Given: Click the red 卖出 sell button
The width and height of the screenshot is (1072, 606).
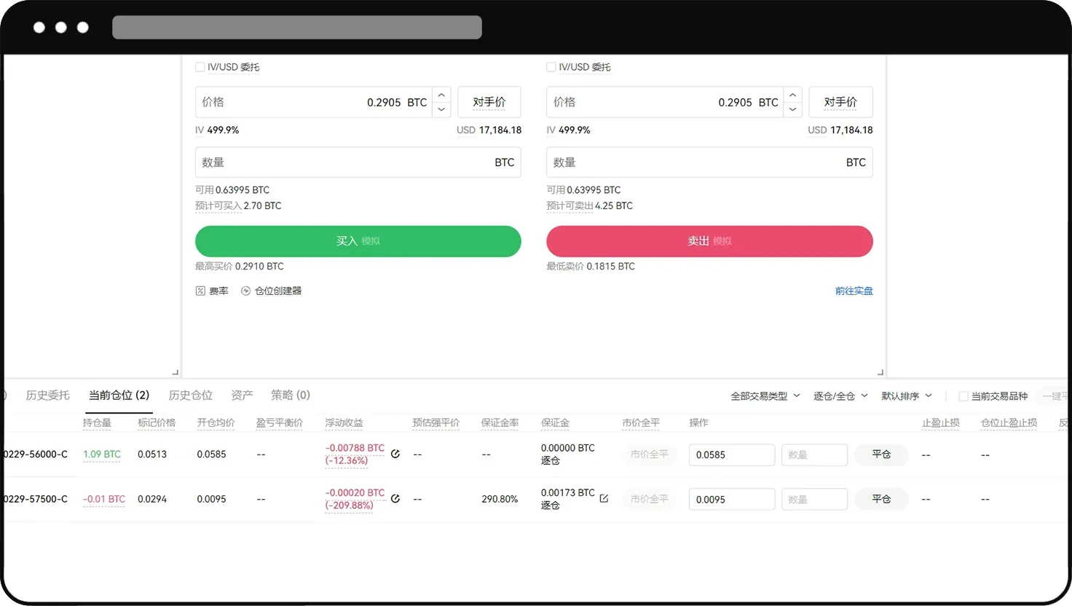Looking at the screenshot, I should coord(709,241).
